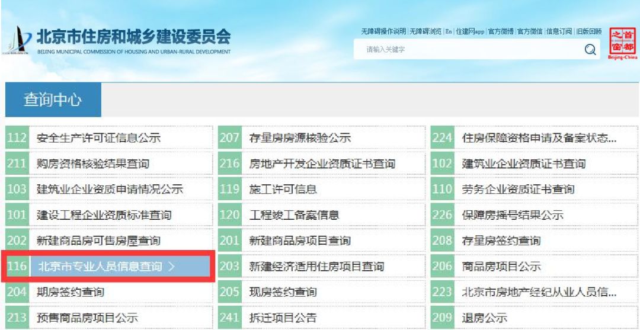Click the 224 number badge

pyautogui.click(x=443, y=138)
